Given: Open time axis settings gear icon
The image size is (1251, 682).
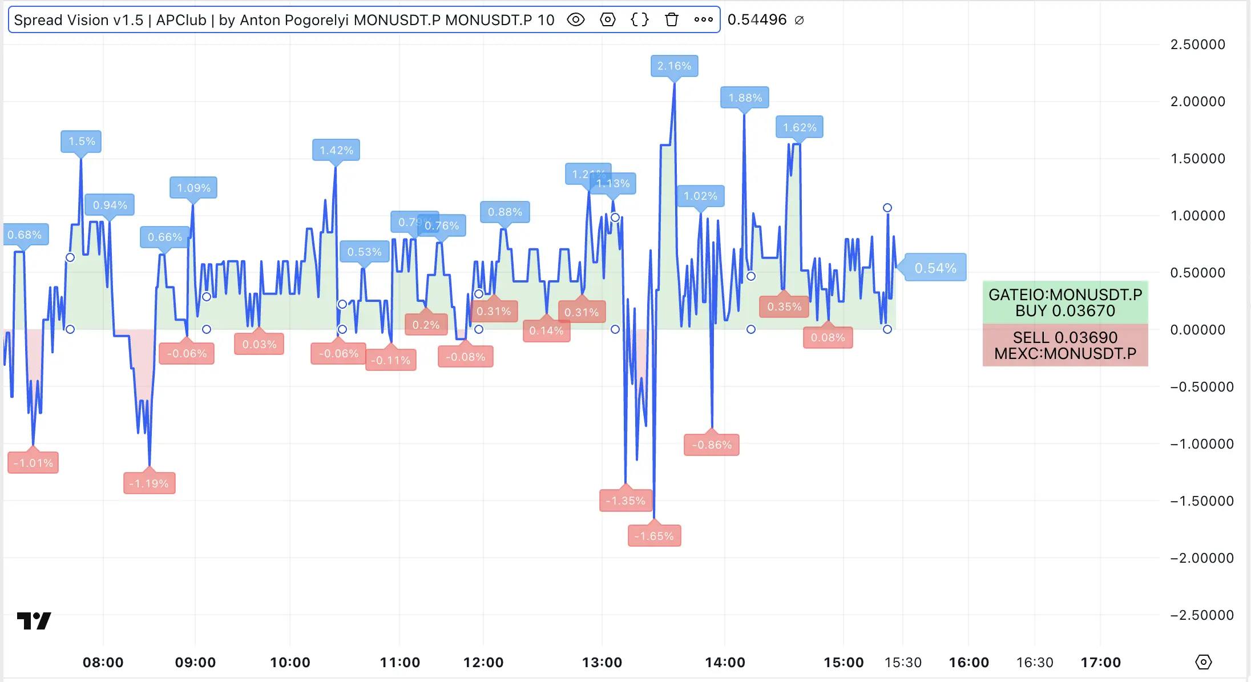Looking at the screenshot, I should pos(1203,662).
